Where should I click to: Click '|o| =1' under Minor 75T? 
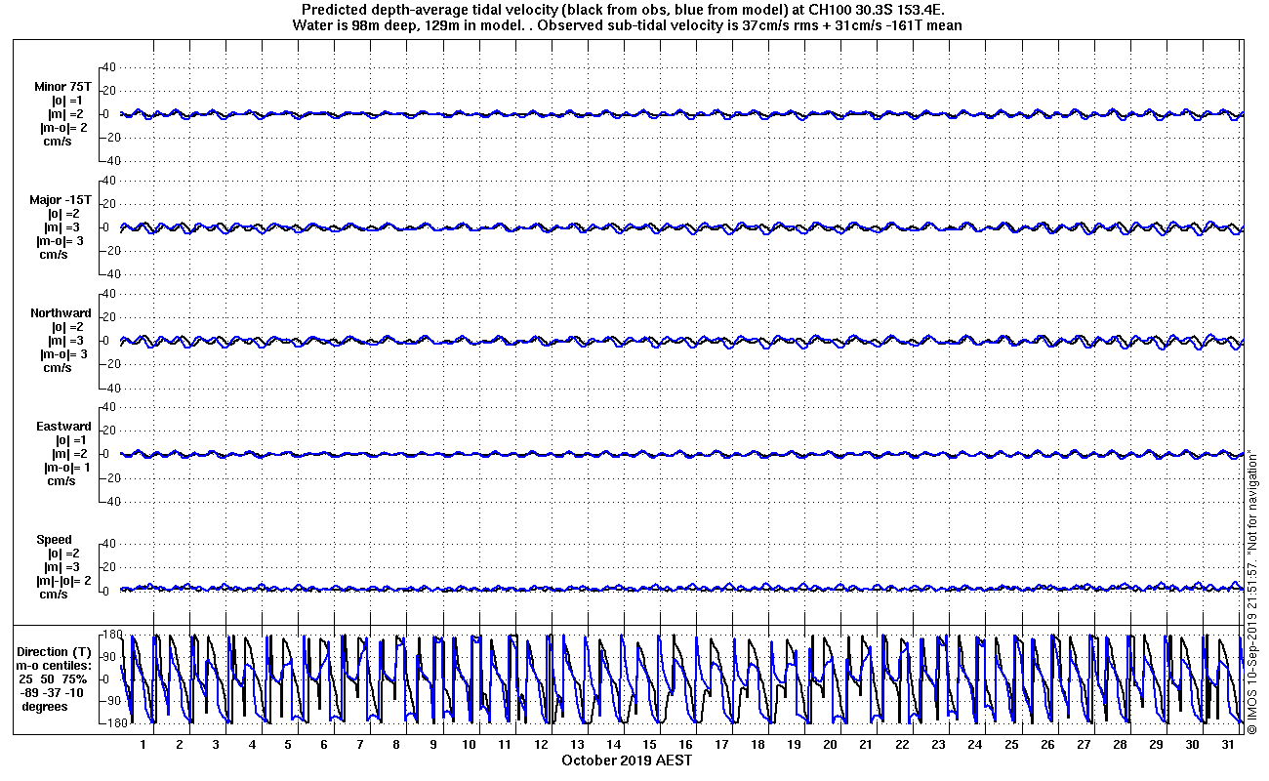(x=68, y=101)
